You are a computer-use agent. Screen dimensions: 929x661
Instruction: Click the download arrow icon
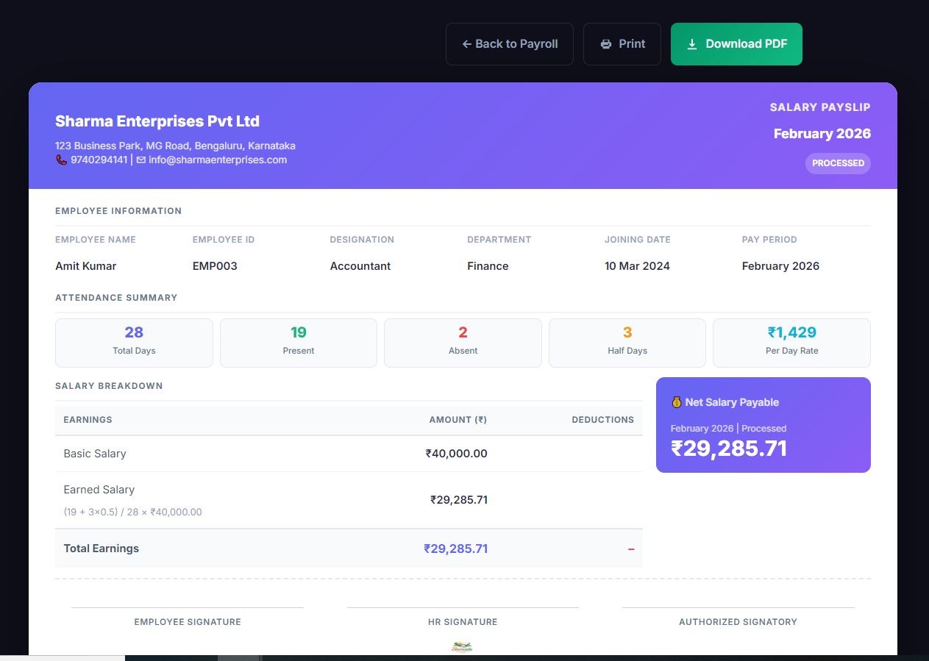691,44
